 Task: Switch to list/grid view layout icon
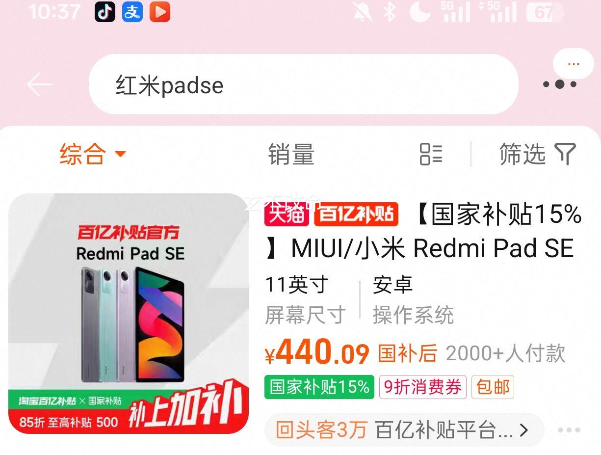click(431, 154)
